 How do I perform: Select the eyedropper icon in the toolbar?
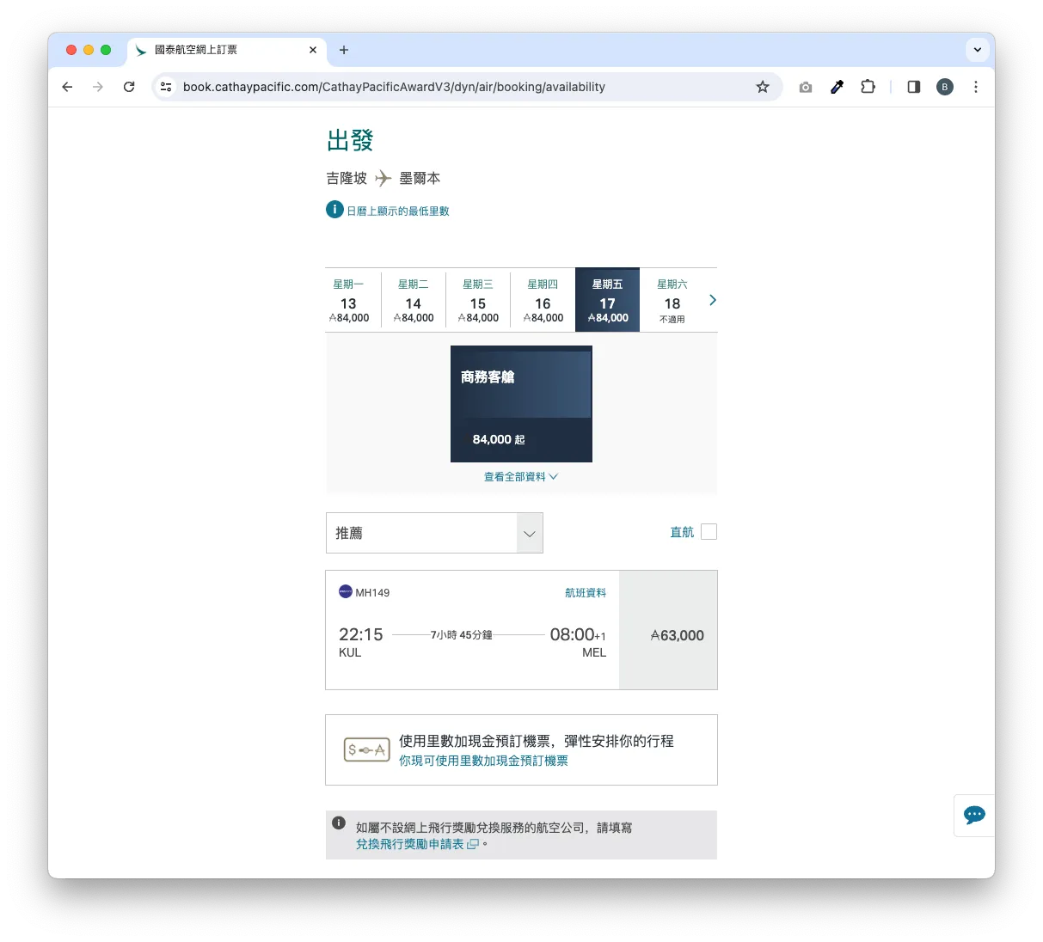[x=837, y=87]
